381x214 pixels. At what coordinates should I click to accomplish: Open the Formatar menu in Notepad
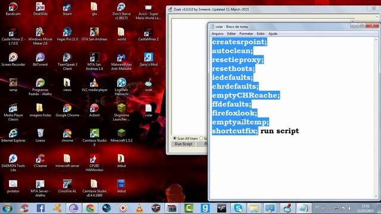tap(246, 34)
